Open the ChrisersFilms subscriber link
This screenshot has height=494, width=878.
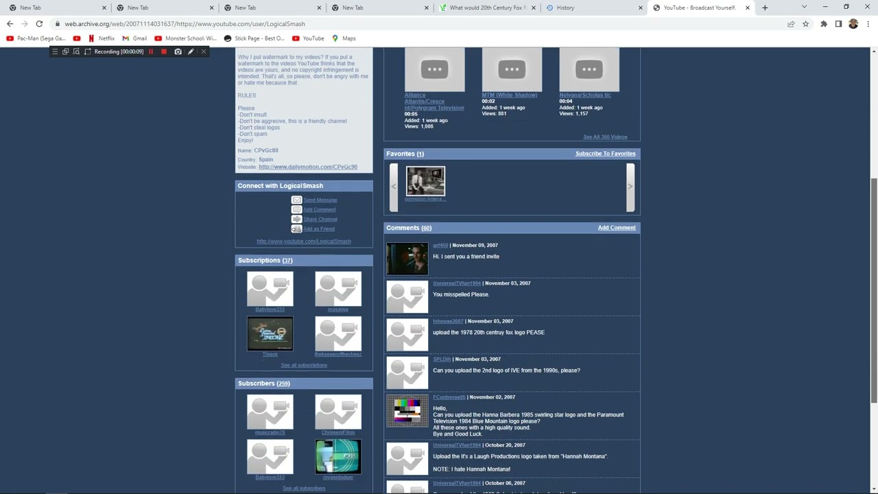point(338,432)
